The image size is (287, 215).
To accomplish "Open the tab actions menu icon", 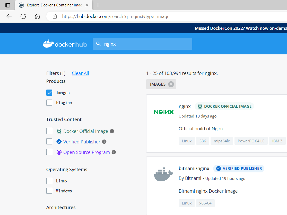I will click(x=8, y=5).
